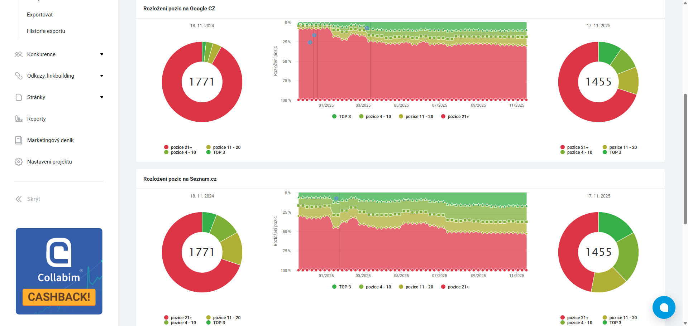Click the Konkurence people icon in sidebar
Viewport: 688px width, 326px height.
(19, 54)
